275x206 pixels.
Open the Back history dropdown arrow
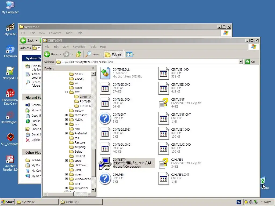coord(60,54)
